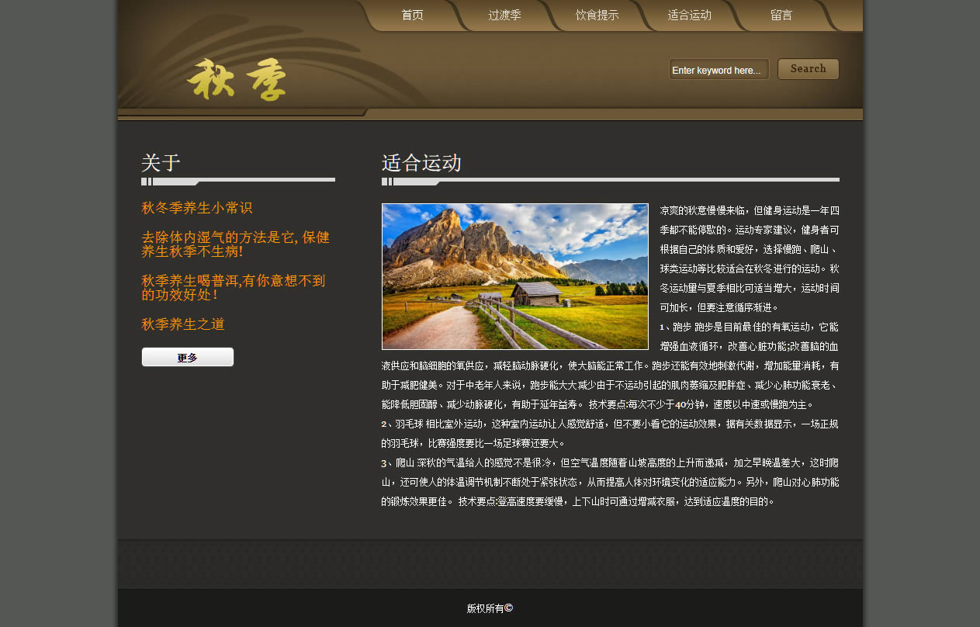980x627 pixels.
Task: Click the paragraph starting with 2、羽毛球
Action: (x=609, y=433)
